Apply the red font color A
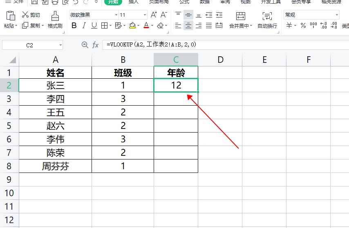Screen dimensions: 349x228 click(146, 26)
